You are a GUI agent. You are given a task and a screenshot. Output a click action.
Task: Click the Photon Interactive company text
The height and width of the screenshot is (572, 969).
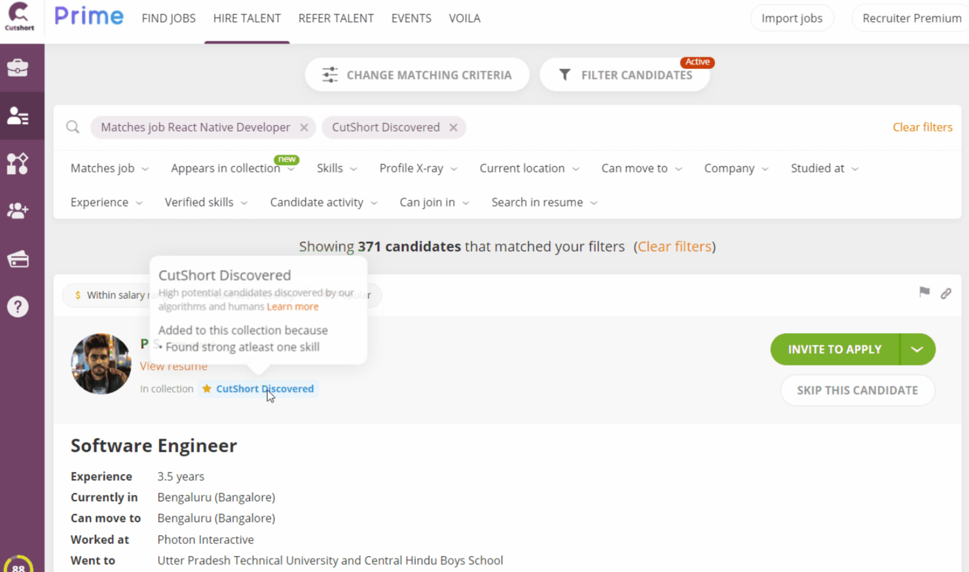pyautogui.click(x=206, y=539)
